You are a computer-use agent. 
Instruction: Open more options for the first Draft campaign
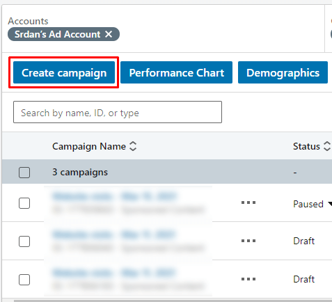click(x=248, y=241)
